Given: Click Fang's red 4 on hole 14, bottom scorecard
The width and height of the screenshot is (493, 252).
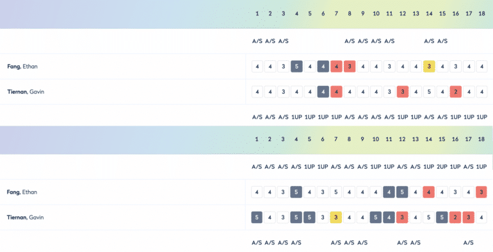Looking at the screenshot, I should click(x=428, y=192).
